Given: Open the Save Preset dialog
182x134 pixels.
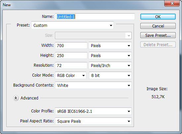Looking at the screenshot, I should pyautogui.click(x=158, y=35).
